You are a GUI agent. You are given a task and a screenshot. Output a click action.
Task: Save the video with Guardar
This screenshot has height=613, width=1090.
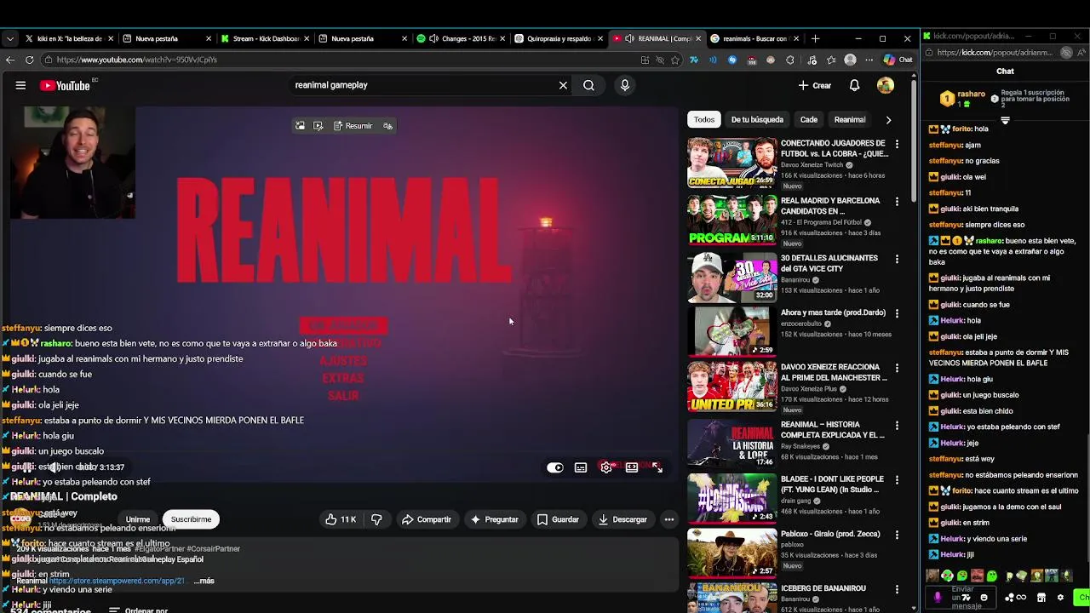[x=558, y=519]
